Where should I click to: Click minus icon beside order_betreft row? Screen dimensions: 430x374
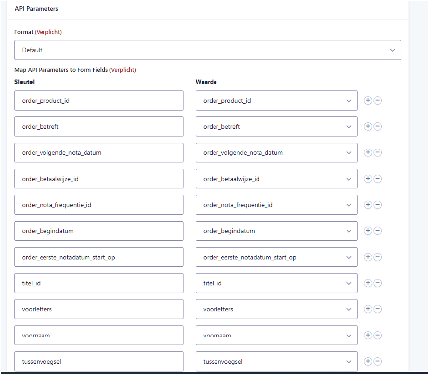(377, 126)
